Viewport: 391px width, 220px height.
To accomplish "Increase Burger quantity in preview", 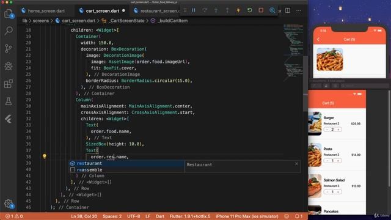I will point(338,130).
